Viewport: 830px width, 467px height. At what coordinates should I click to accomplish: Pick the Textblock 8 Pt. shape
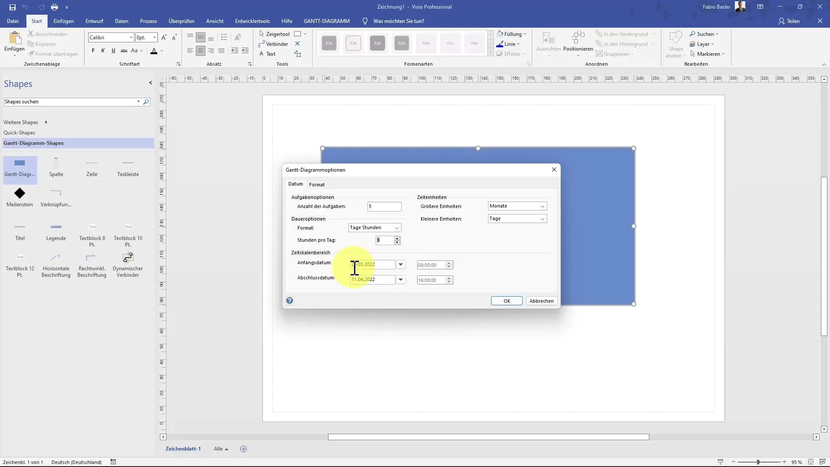click(x=92, y=235)
